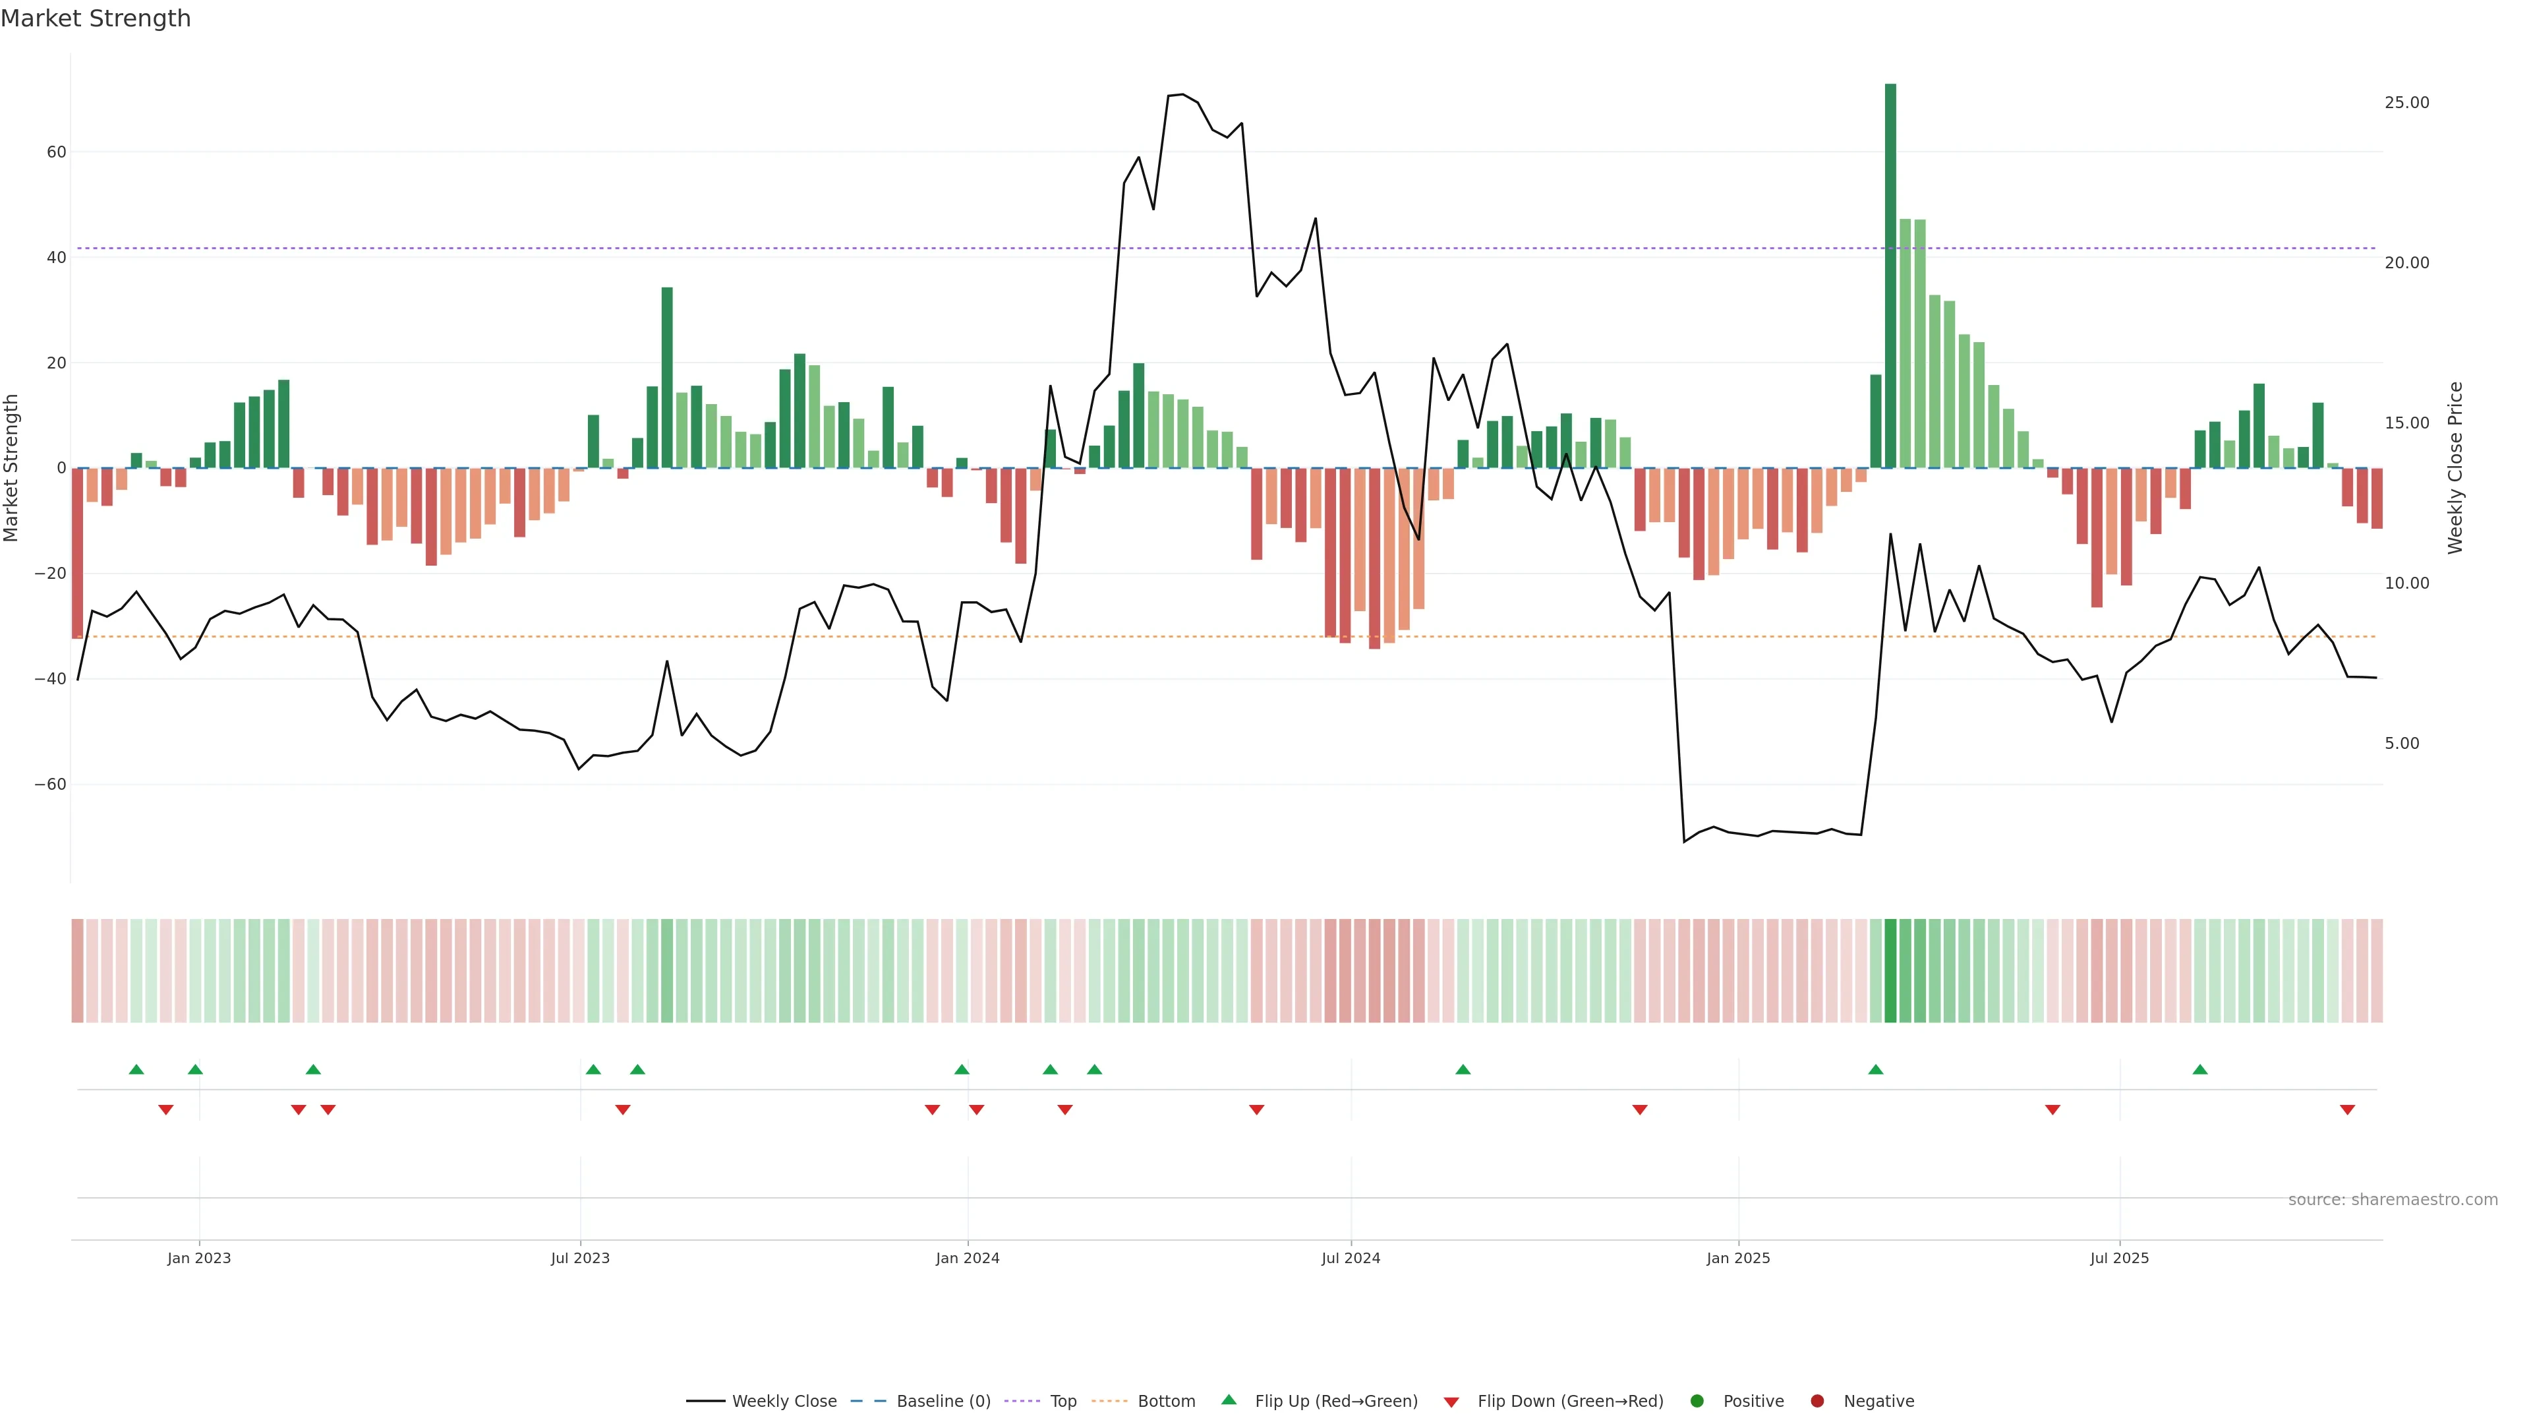
Task: Click the Market Strength chart title
Action: [x=96, y=18]
